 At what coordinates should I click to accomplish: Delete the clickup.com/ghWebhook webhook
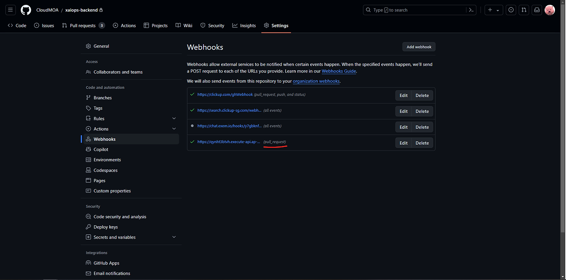pyautogui.click(x=422, y=95)
